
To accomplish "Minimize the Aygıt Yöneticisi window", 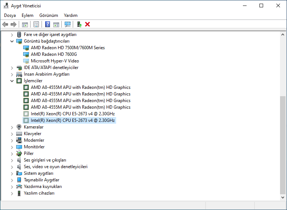I will [244, 6].
